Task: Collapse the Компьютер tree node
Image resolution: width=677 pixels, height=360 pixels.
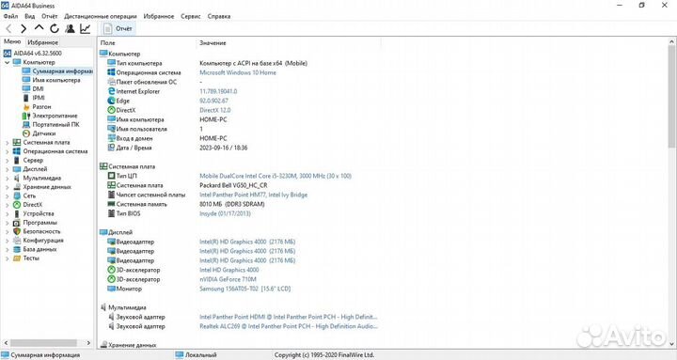Action: (x=7, y=63)
